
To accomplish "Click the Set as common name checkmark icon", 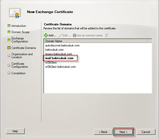I will point(75,35).
